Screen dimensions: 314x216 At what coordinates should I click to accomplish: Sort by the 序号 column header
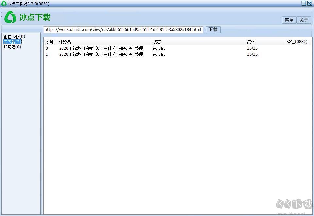[x=50, y=42]
